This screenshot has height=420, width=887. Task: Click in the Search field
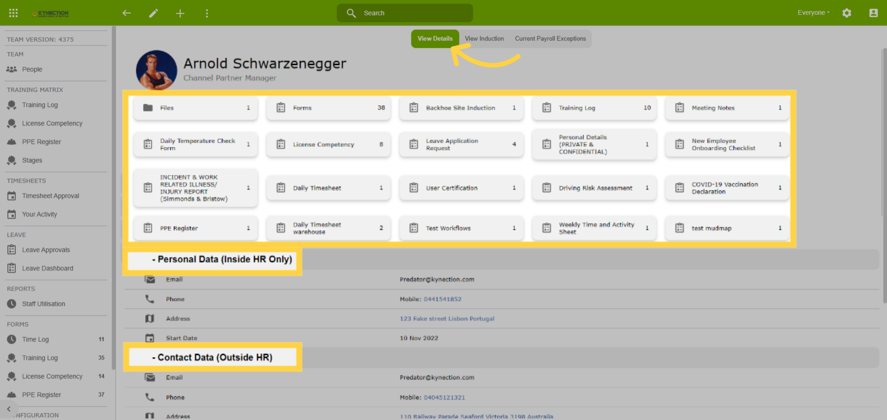point(405,13)
